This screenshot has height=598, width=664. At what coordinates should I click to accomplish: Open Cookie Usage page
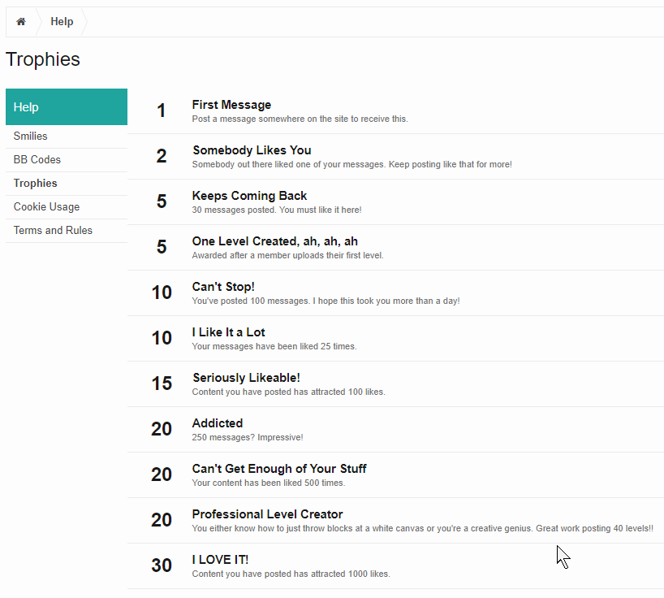[47, 207]
